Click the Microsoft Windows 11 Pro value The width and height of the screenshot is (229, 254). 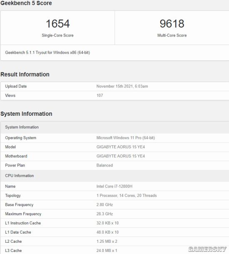coord(125,138)
